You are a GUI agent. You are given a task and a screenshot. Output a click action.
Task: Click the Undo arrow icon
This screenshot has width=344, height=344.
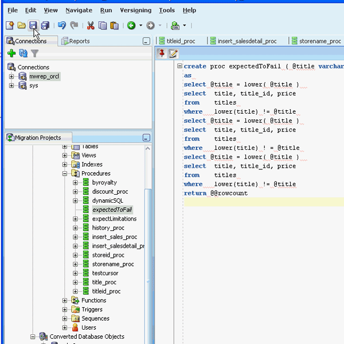62,25
